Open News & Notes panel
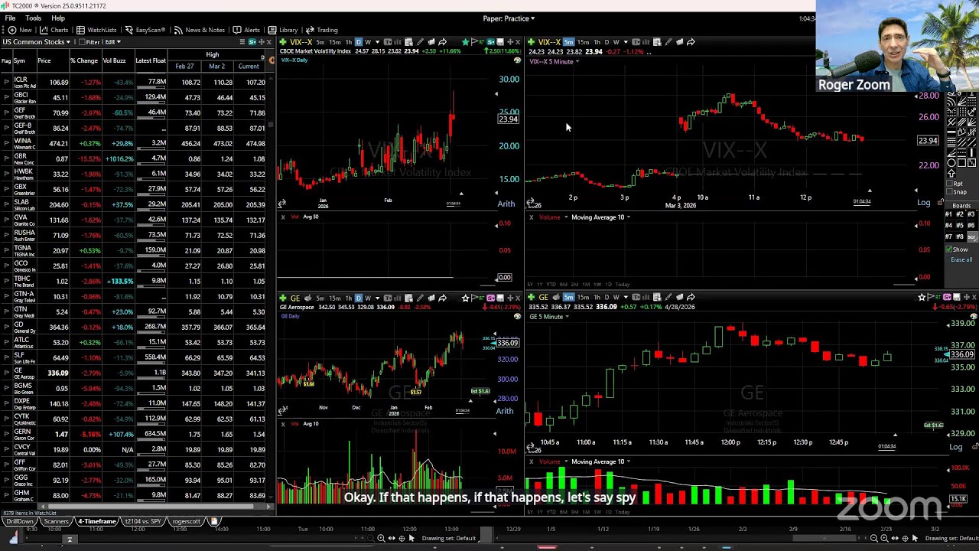The image size is (979, 551). 199,30
